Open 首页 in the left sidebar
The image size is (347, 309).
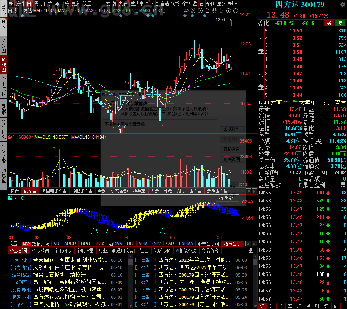[x=4, y=9]
